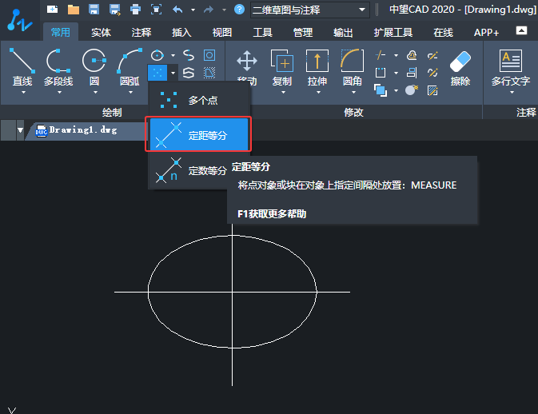
Task: Open the 二维草图与注释 workspace dropdown
Action: point(310,10)
